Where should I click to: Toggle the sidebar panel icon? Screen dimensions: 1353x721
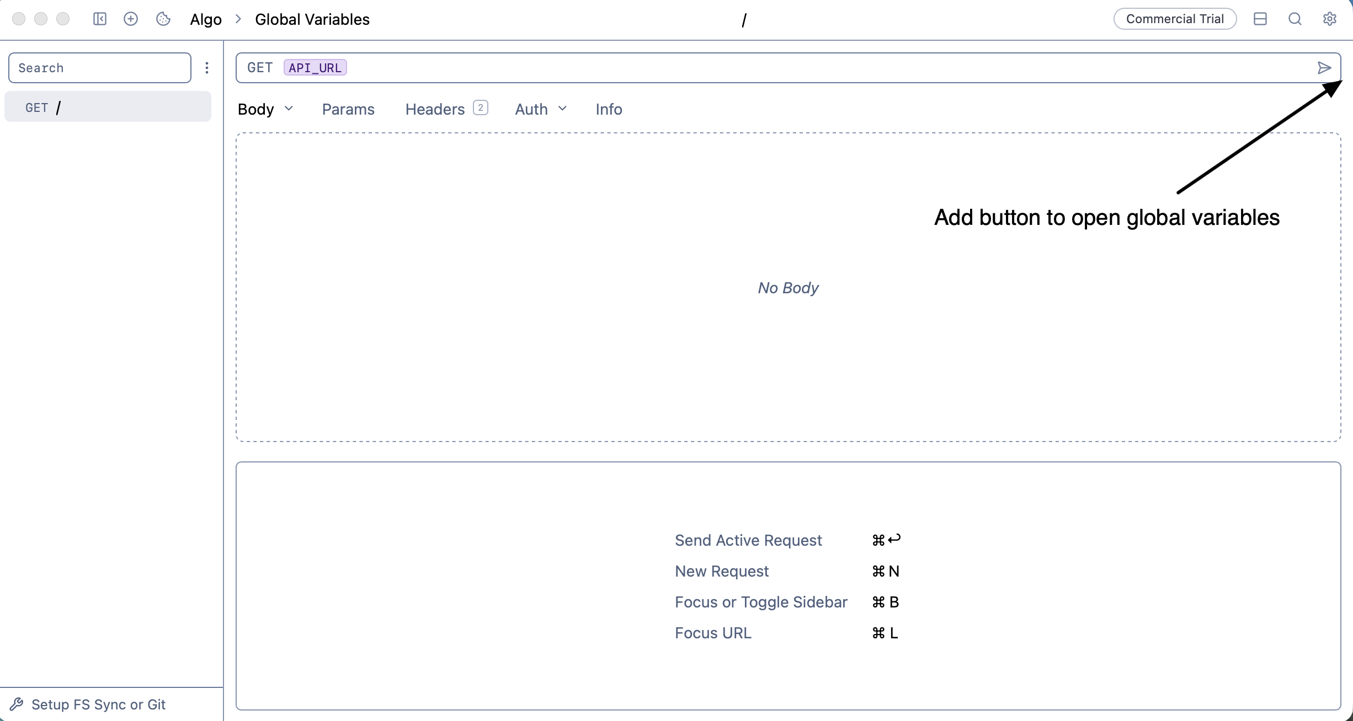[x=99, y=19]
